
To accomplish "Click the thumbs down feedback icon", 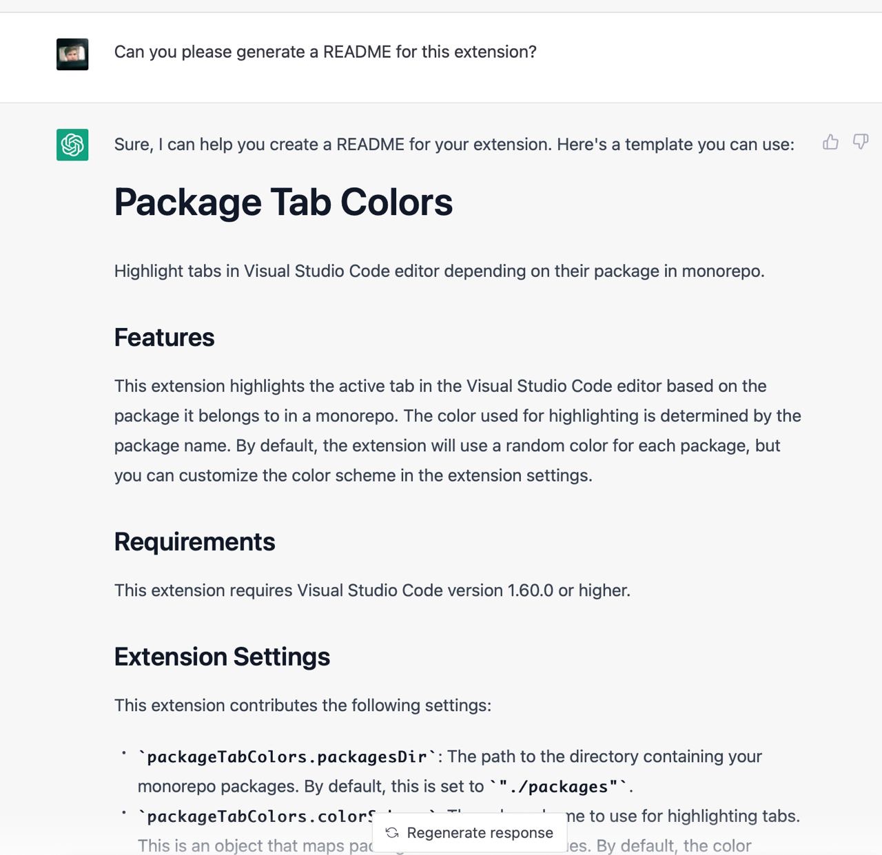I will (861, 143).
